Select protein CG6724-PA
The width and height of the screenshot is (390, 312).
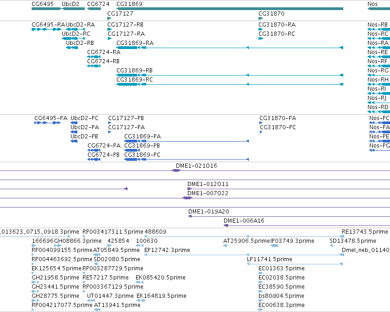[104, 146]
